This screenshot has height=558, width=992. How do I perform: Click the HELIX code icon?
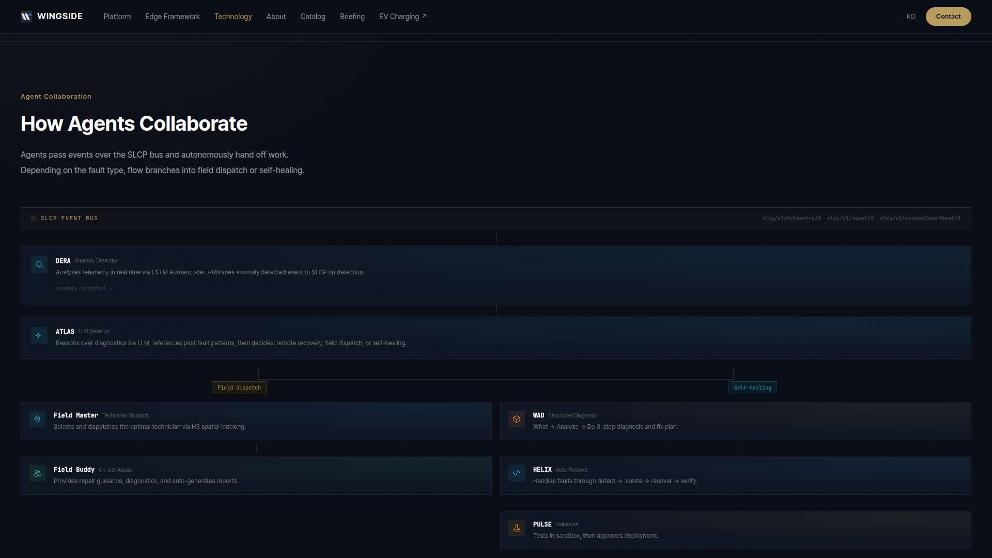(x=517, y=473)
